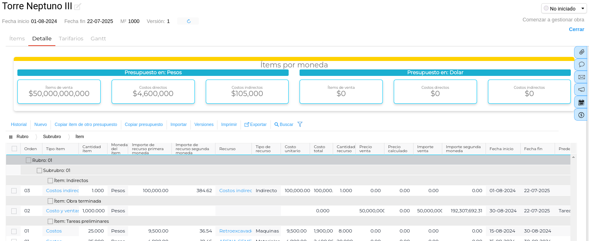This screenshot has width=589, height=241.
Task: Switch to the Ítems tab
Action: (17, 39)
